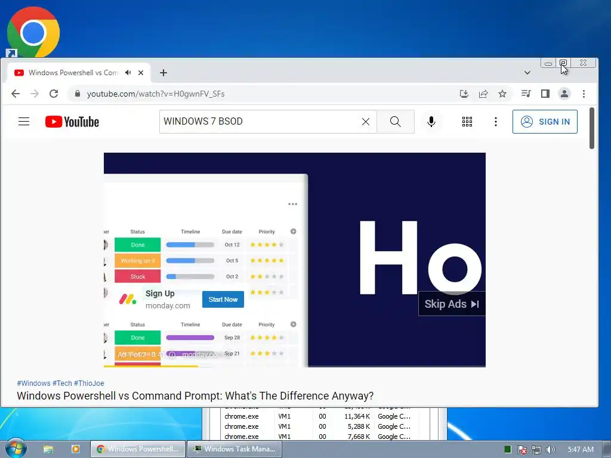Click the ad info icon beside monday.com
Screen dimensions: 611x458
(172, 354)
